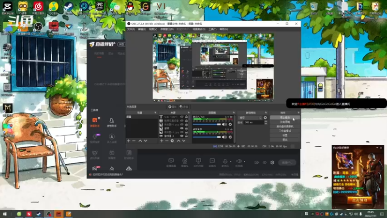Toggle visibility eye for the jpg image source
The image size is (387, 218).
coord(182,132)
